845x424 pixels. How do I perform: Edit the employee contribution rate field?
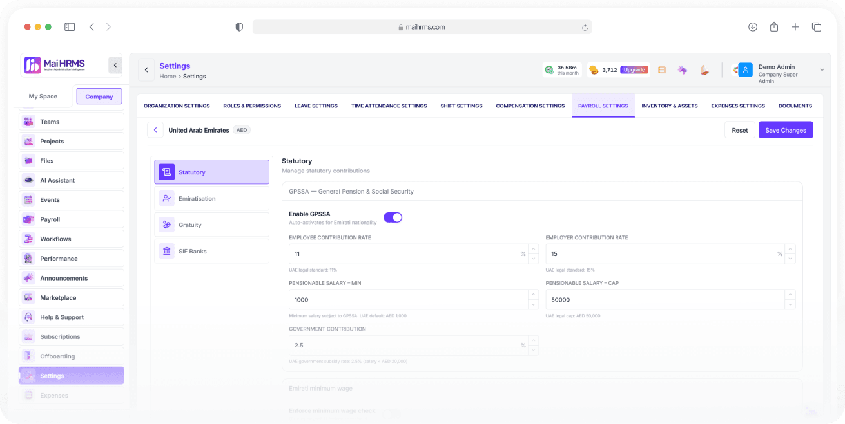[409, 254]
